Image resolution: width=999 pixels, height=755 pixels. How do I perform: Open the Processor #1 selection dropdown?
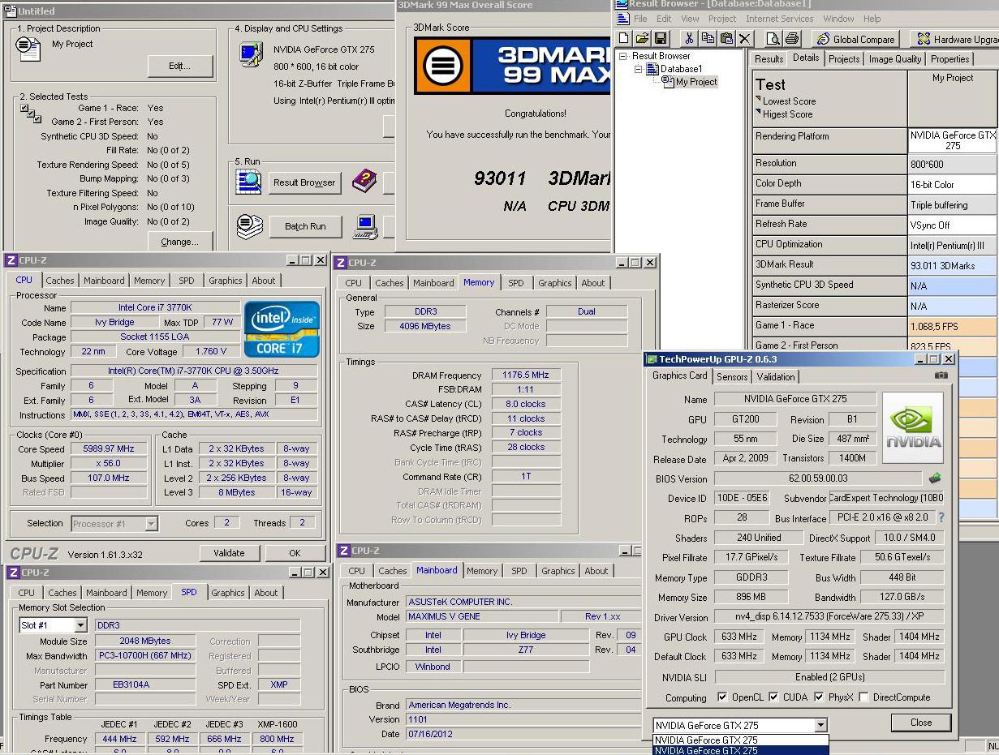click(x=151, y=524)
